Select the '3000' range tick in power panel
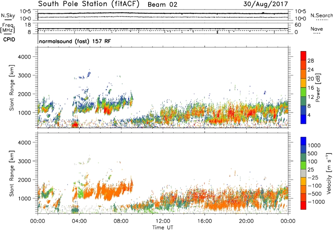Viewport: 333px width, 230px height. point(24,76)
